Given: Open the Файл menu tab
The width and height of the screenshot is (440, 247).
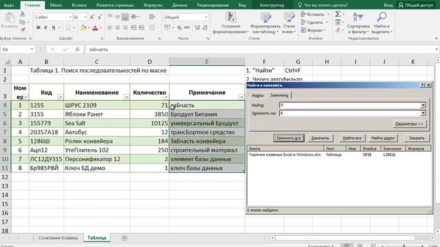Looking at the screenshot, I should pyautogui.click(x=9, y=5).
